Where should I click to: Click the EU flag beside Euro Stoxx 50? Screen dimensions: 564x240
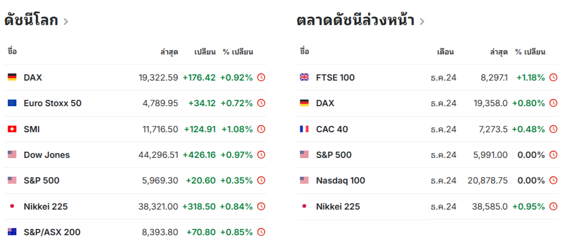click(12, 103)
